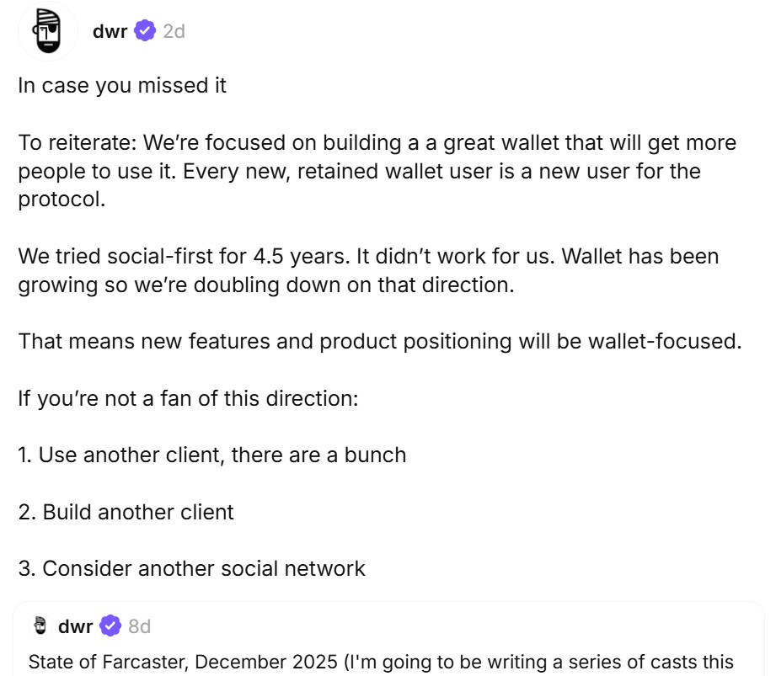Click the verified badge in the quoted cast

click(110, 626)
